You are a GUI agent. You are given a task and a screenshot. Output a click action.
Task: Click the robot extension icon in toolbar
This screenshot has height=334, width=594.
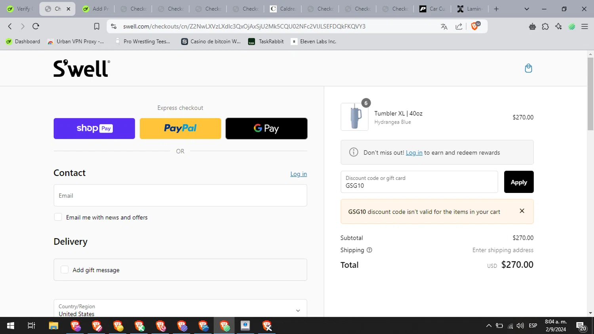[x=532, y=27]
